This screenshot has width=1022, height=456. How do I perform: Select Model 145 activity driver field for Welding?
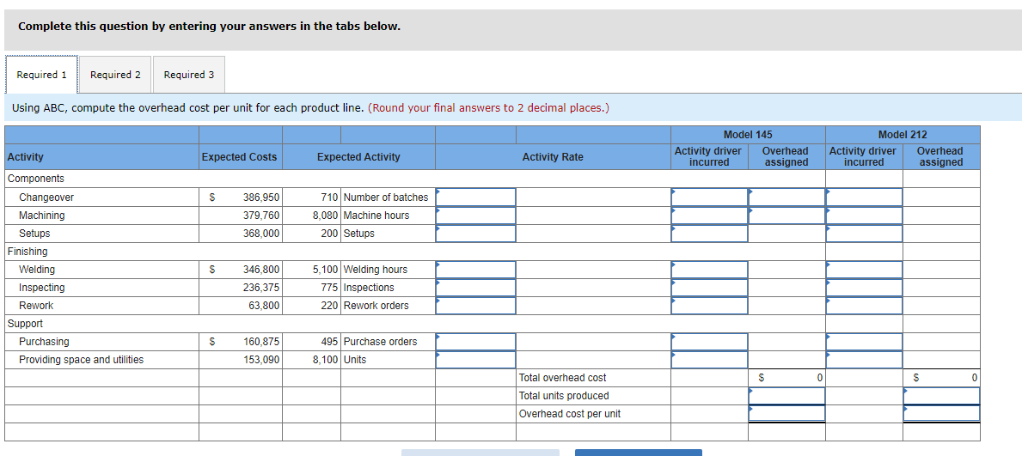click(x=710, y=270)
